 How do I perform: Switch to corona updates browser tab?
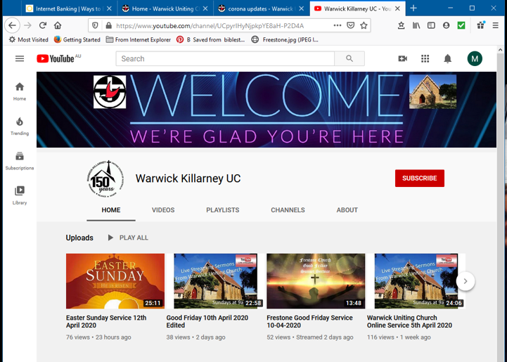262,8
